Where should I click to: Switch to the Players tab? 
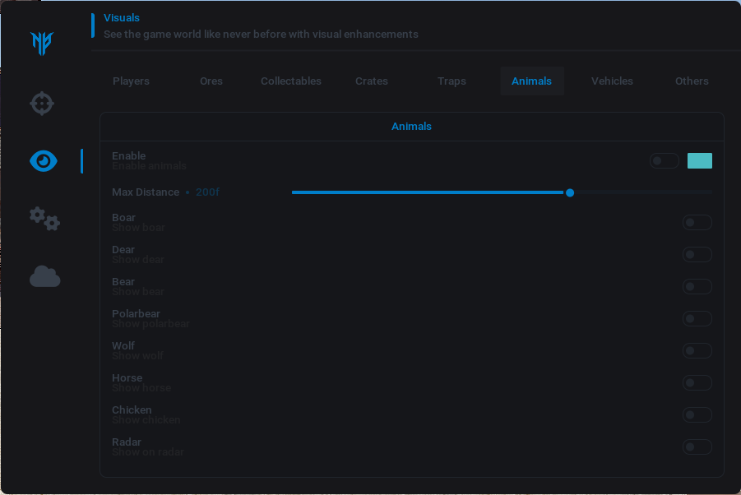coord(131,81)
